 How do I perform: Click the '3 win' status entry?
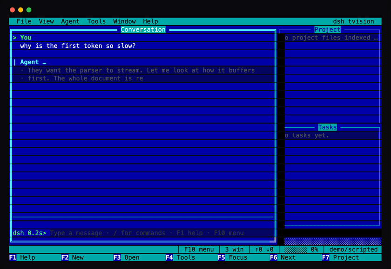(x=234, y=249)
